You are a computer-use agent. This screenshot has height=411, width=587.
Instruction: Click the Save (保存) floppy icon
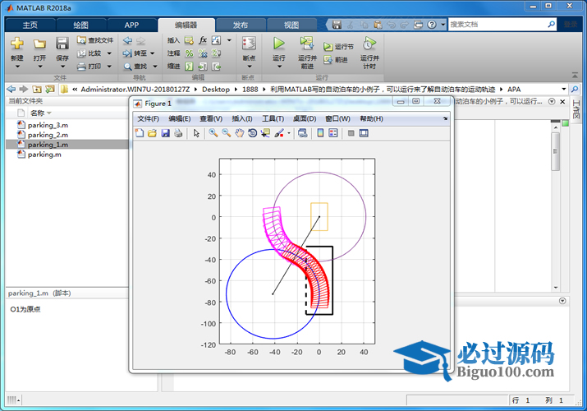click(62, 44)
